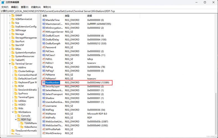The height and width of the screenshot is (138, 218).
Task: Collapse the WinStations tree node
Action: (x=13, y=112)
